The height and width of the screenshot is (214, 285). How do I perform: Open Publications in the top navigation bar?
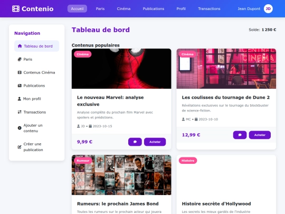click(154, 9)
